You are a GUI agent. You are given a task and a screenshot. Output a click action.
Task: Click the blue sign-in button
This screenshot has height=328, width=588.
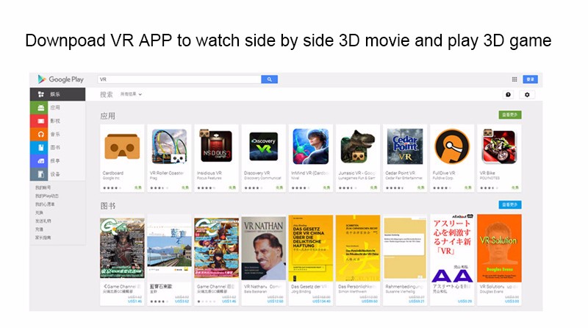point(530,79)
